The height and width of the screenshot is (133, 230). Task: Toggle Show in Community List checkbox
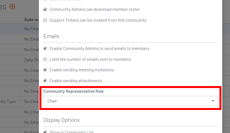pyautogui.click(x=45, y=132)
